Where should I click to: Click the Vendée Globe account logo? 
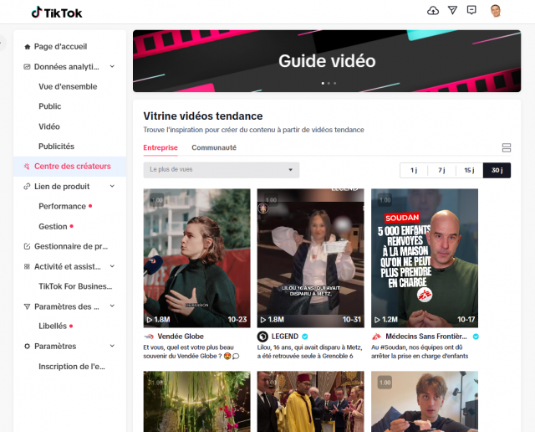149,337
